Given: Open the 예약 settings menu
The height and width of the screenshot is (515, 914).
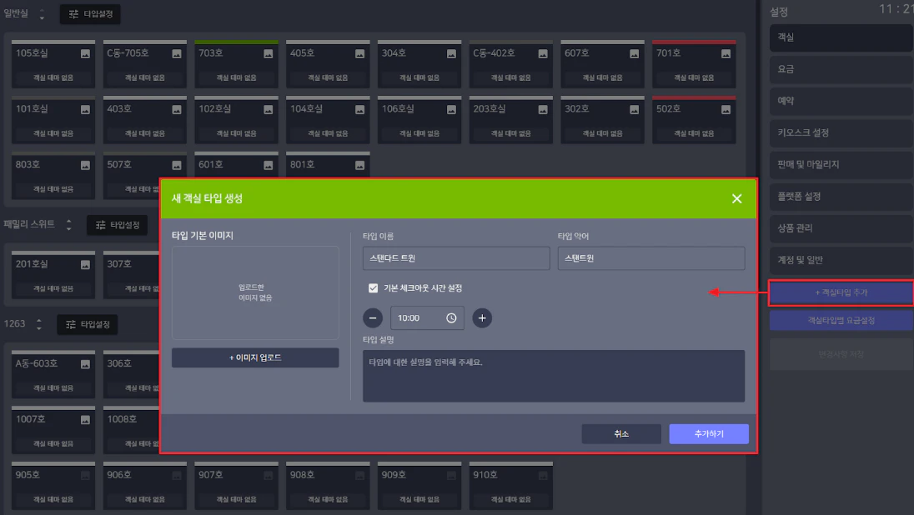Looking at the screenshot, I should (x=841, y=101).
